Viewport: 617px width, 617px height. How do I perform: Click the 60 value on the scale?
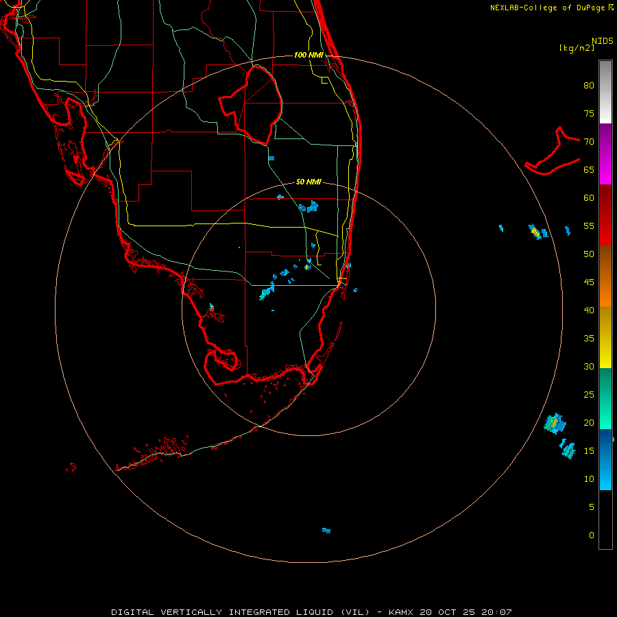point(589,198)
